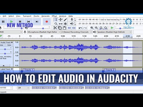This screenshot has width=143, height=107.
Task: Open the Snap-To Off dropdown
Action: tap(24, 88)
